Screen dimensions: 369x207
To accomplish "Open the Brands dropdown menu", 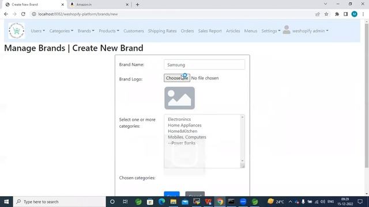I will tap(86, 30).
